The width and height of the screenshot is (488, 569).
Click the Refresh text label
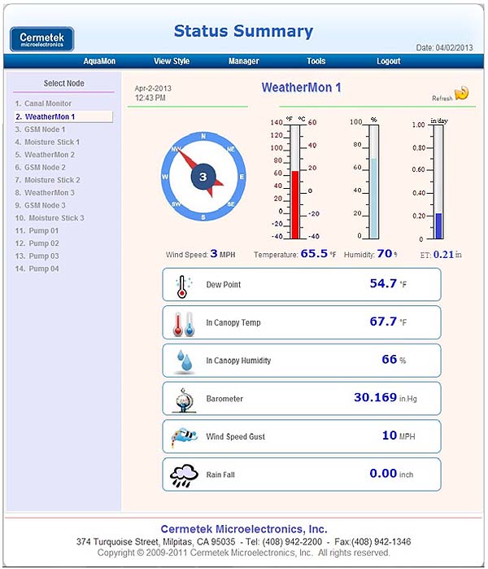[x=442, y=98]
